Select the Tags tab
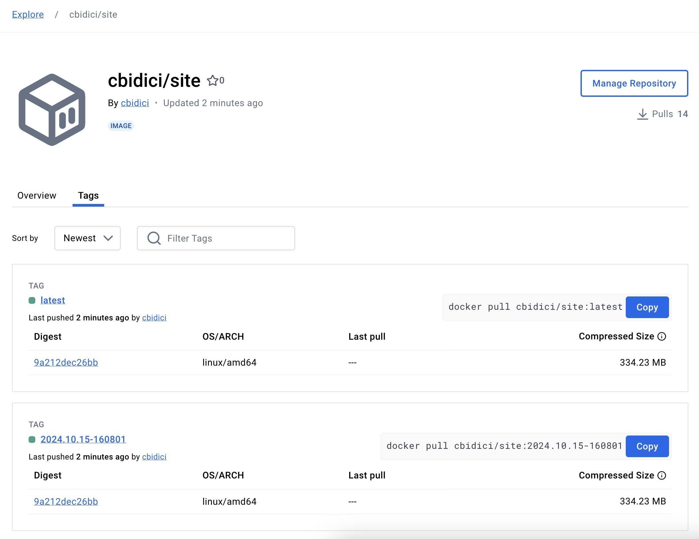The width and height of the screenshot is (699, 539). [88, 195]
